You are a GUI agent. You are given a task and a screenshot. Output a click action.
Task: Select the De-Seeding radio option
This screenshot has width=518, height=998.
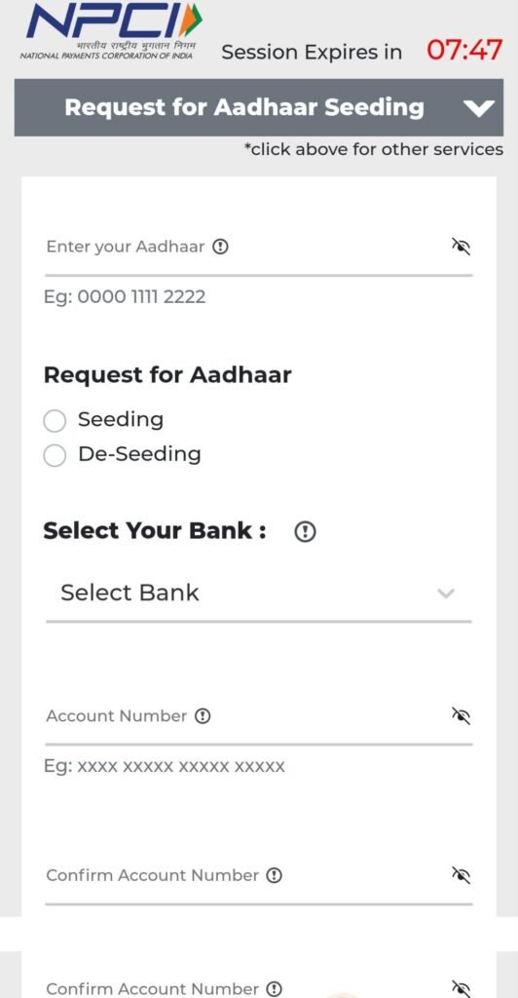click(x=55, y=455)
